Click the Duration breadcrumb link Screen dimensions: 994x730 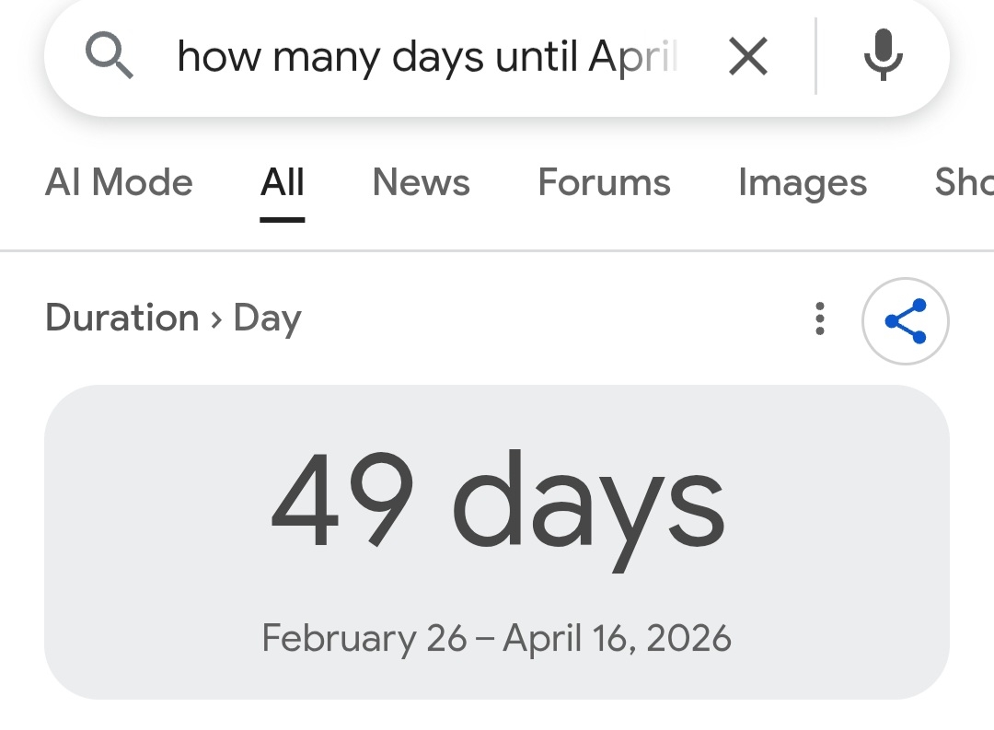(x=121, y=319)
